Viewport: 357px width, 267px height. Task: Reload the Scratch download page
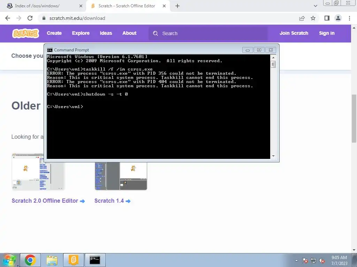(x=30, y=18)
